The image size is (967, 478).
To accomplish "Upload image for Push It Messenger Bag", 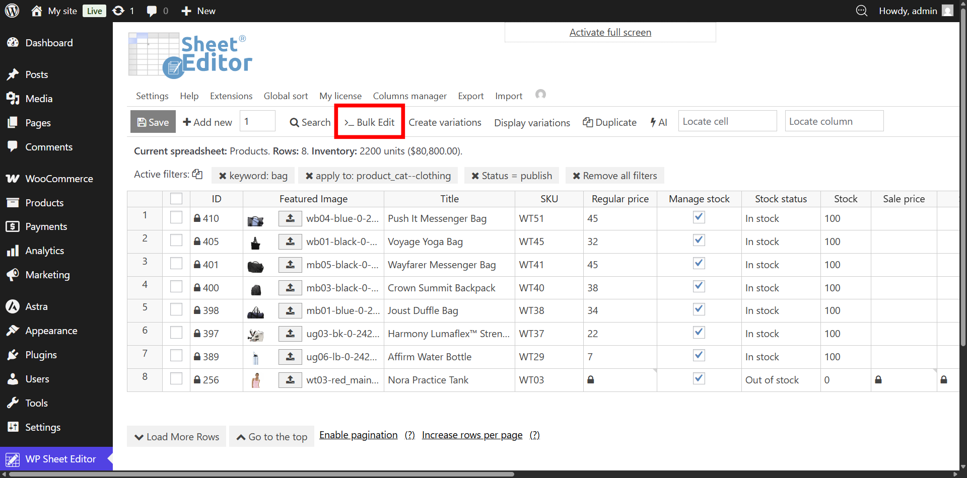I will [x=290, y=218].
